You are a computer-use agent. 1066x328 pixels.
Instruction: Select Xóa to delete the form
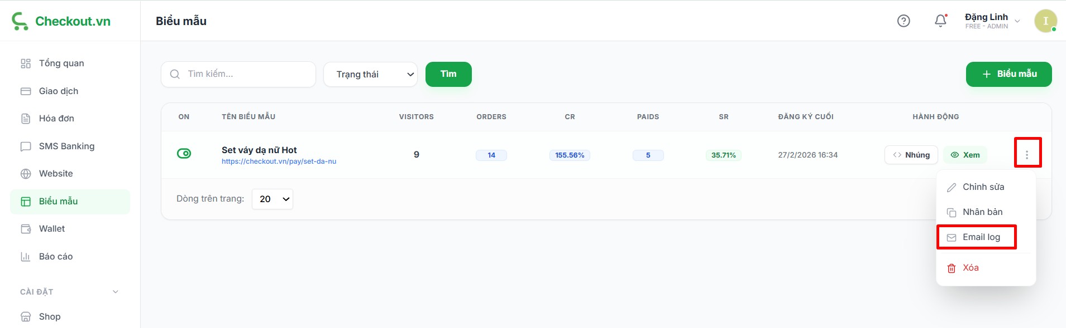971,268
